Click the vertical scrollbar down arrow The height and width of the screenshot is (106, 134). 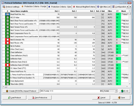tap(130, 84)
